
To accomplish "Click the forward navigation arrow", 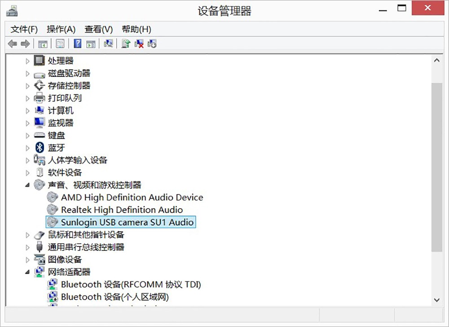I will pyautogui.click(x=26, y=44).
